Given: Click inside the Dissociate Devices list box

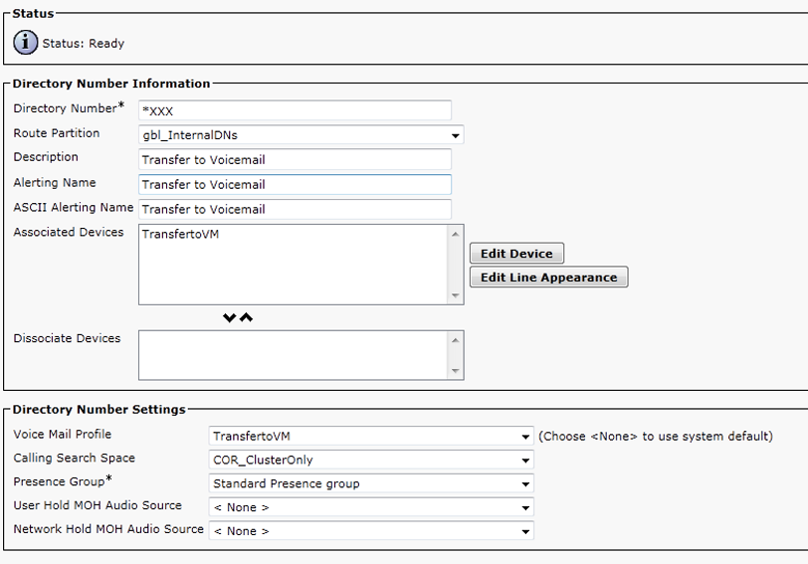Looking at the screenshot, I should tap(294, 355).
